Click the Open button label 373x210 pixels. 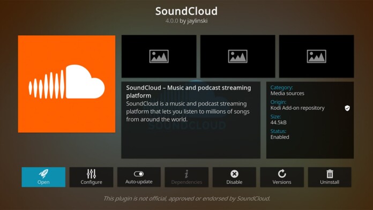pos(43,182)
